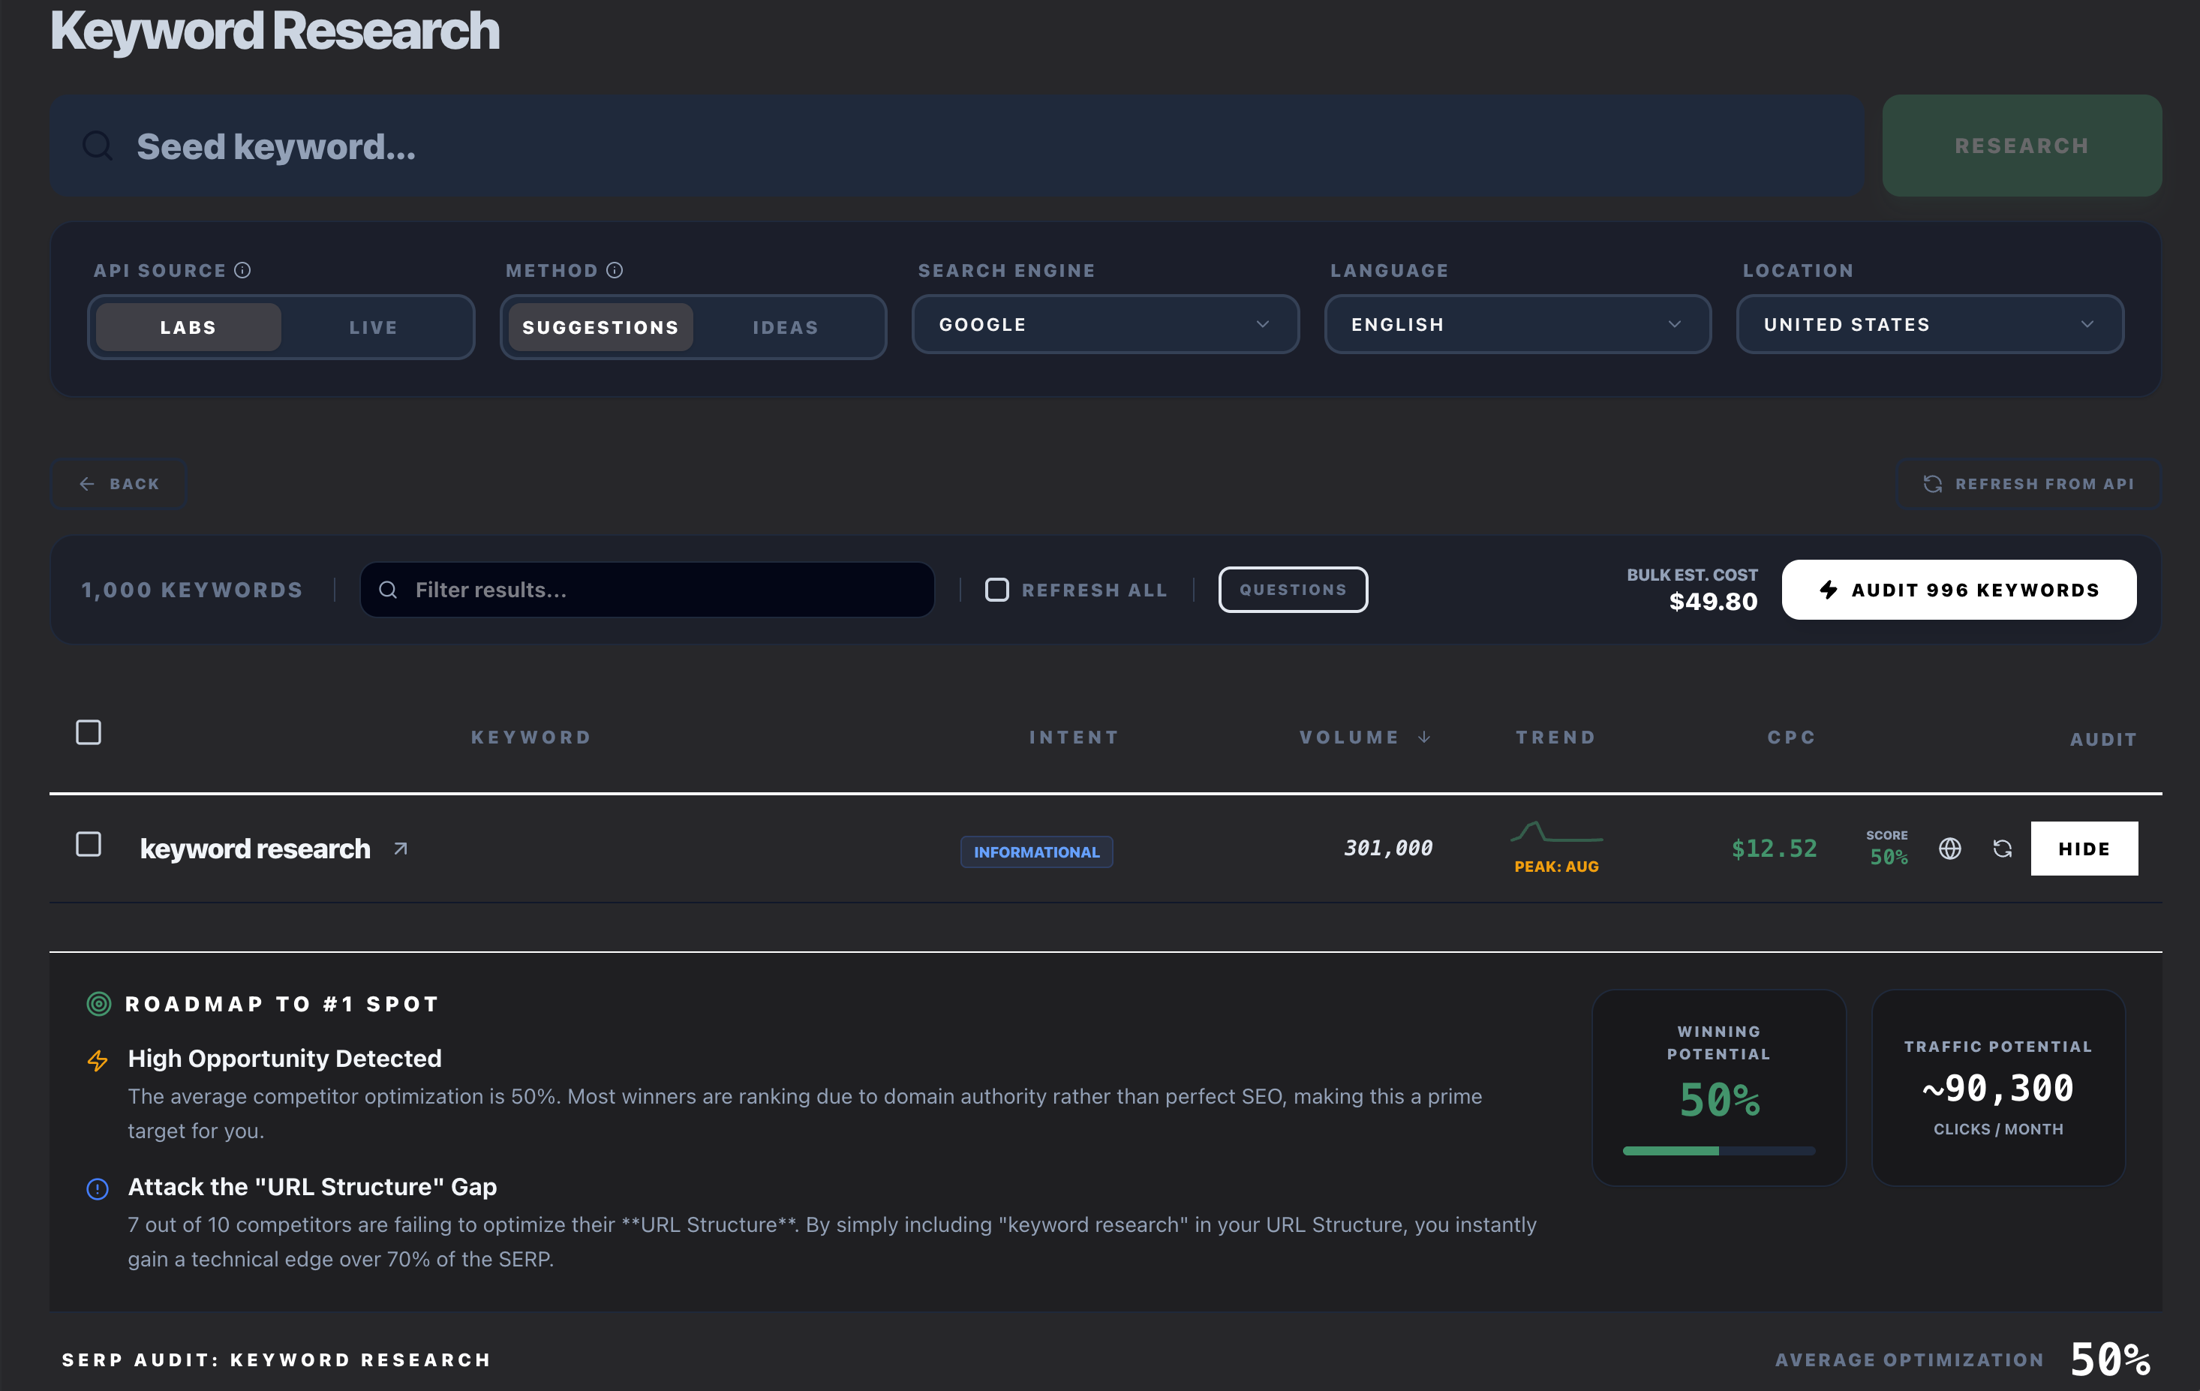Image resolution: width=2200 pixels, height=1391 pixels.
Task: Select the Ideas method
Action: click(x=786, y=327)
